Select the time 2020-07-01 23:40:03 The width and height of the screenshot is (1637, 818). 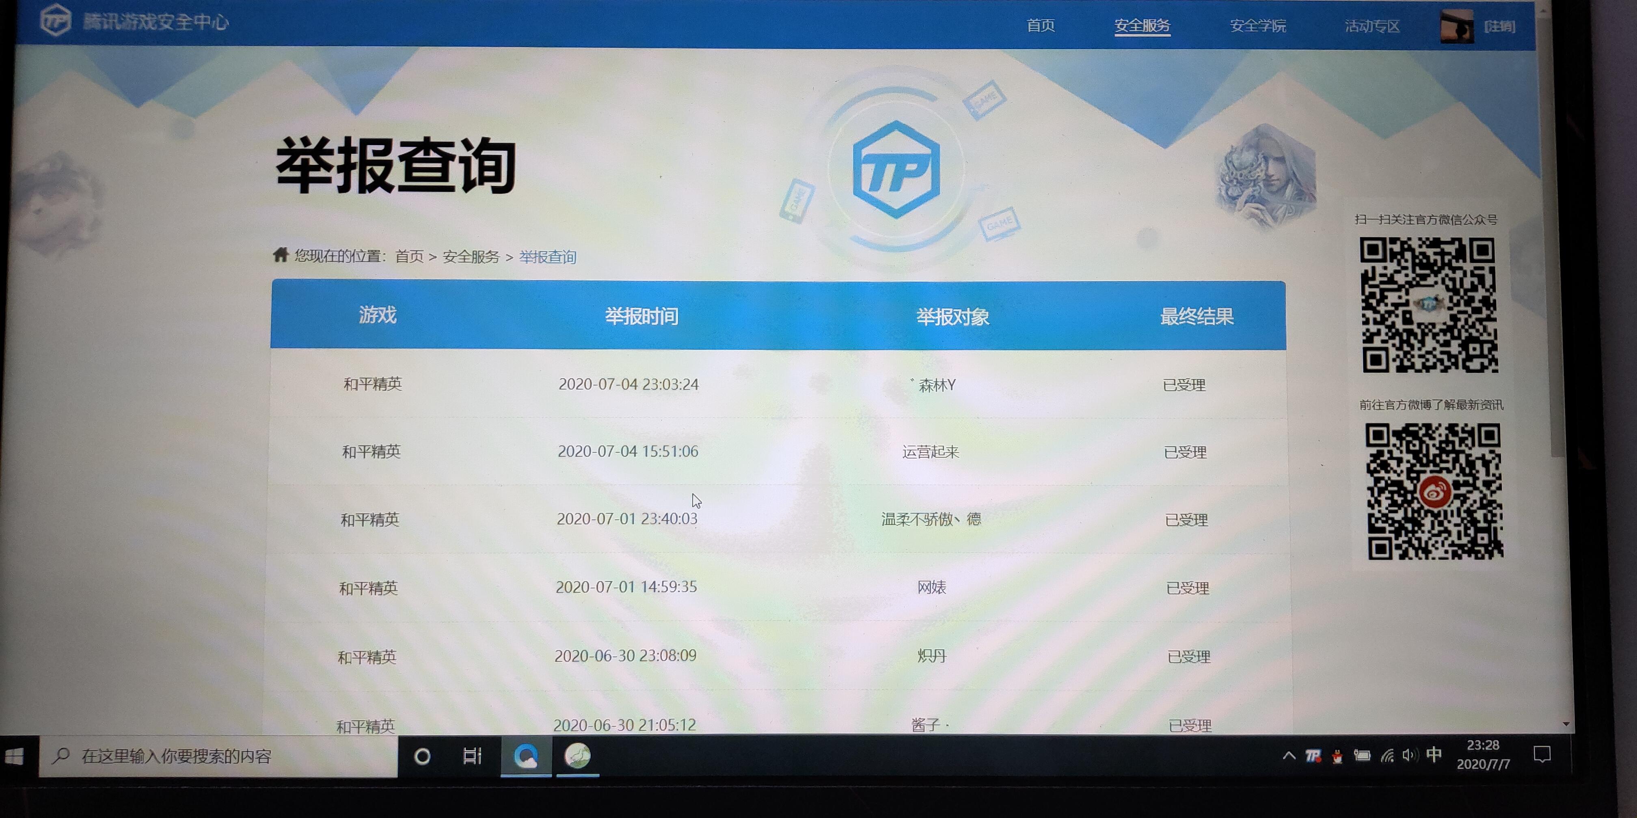pos(626,519)
